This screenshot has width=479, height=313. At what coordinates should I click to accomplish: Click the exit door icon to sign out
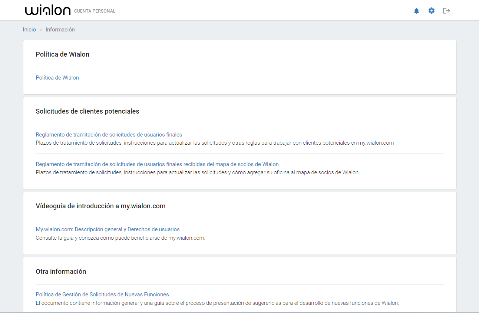446,11
